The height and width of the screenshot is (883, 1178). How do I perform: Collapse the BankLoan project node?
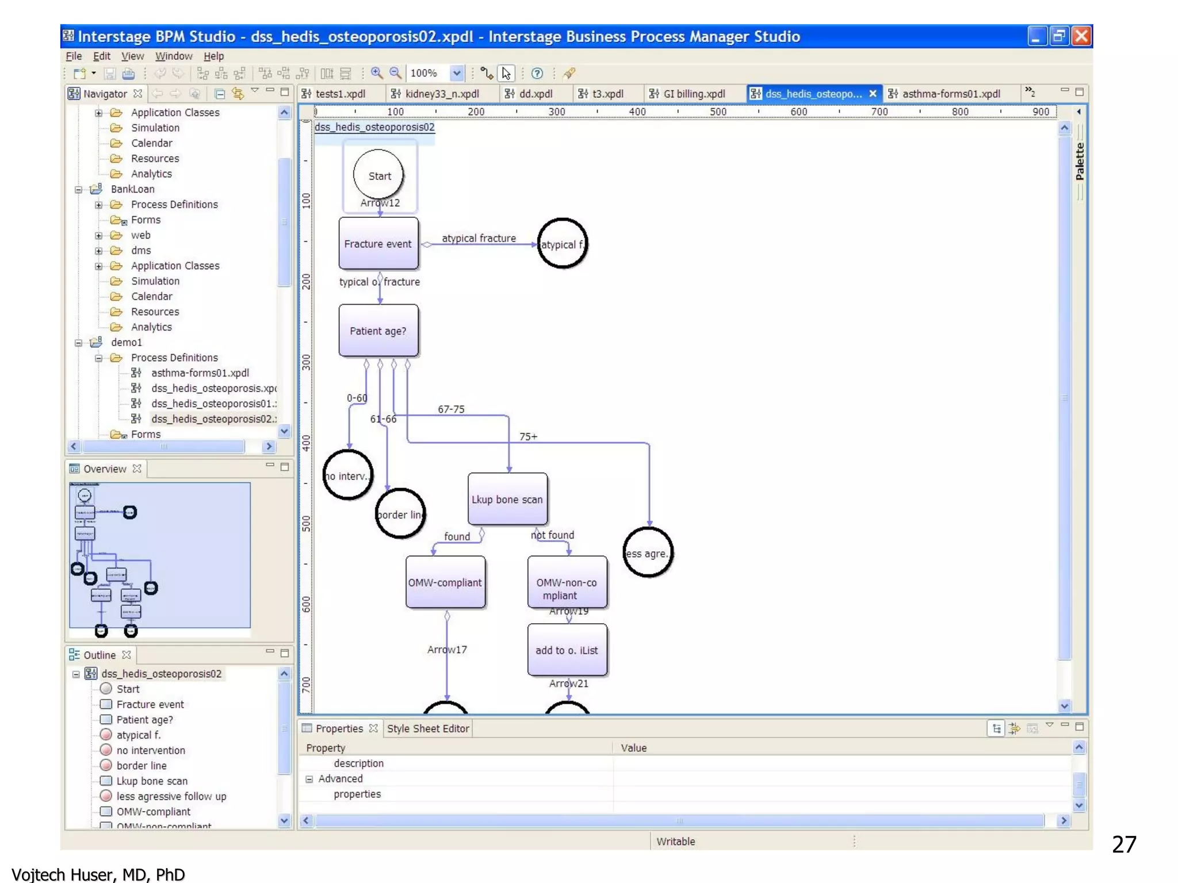78,190
